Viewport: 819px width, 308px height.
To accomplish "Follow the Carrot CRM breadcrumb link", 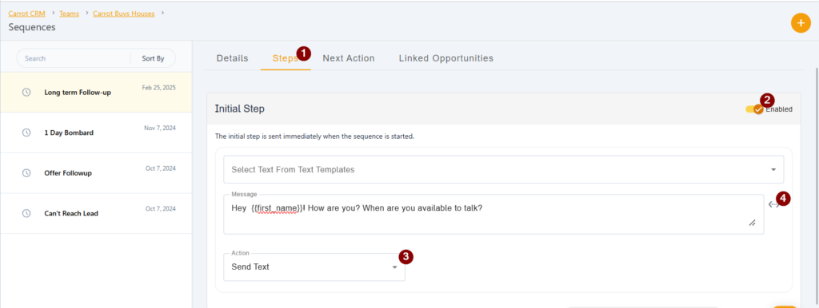I will click(26, 14).
